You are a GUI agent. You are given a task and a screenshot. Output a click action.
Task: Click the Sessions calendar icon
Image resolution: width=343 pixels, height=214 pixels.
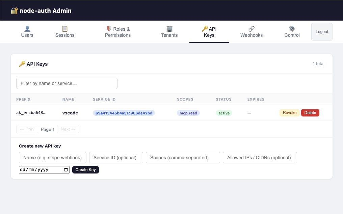tap(64, 28)
